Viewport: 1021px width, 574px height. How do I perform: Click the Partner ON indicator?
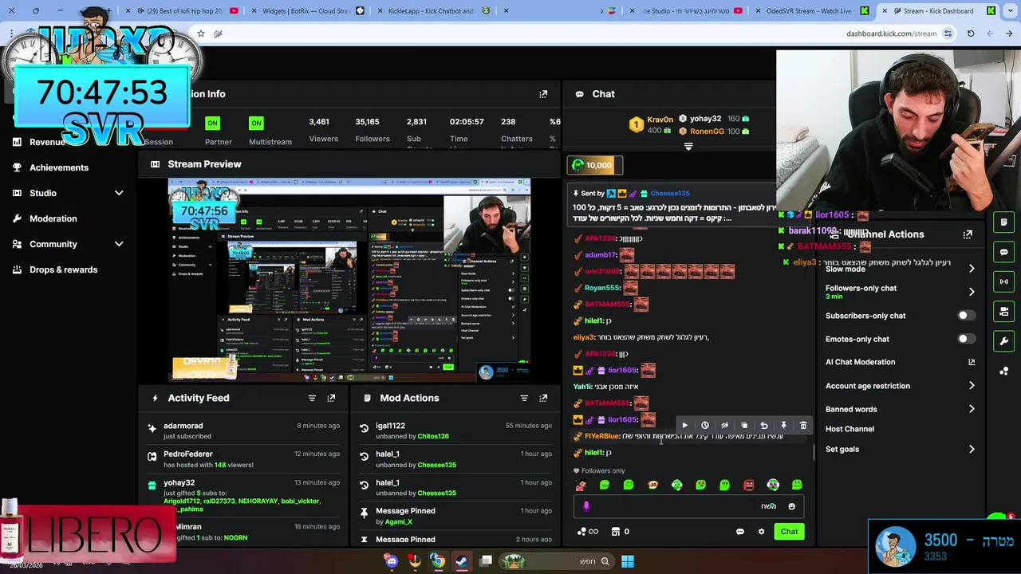click(212, 123)
